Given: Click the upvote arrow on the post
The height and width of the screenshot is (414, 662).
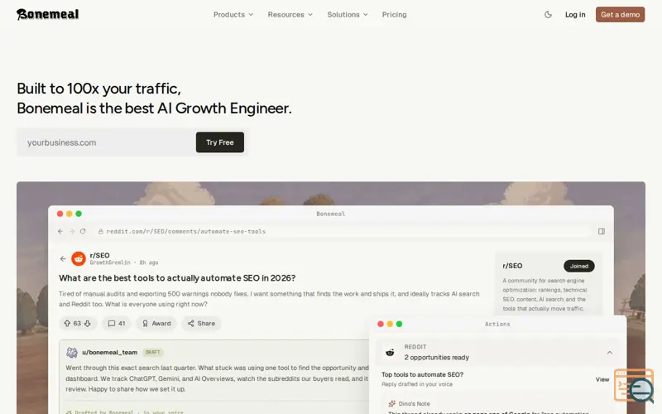Looking at the screenshot, I should coord(67,323).
